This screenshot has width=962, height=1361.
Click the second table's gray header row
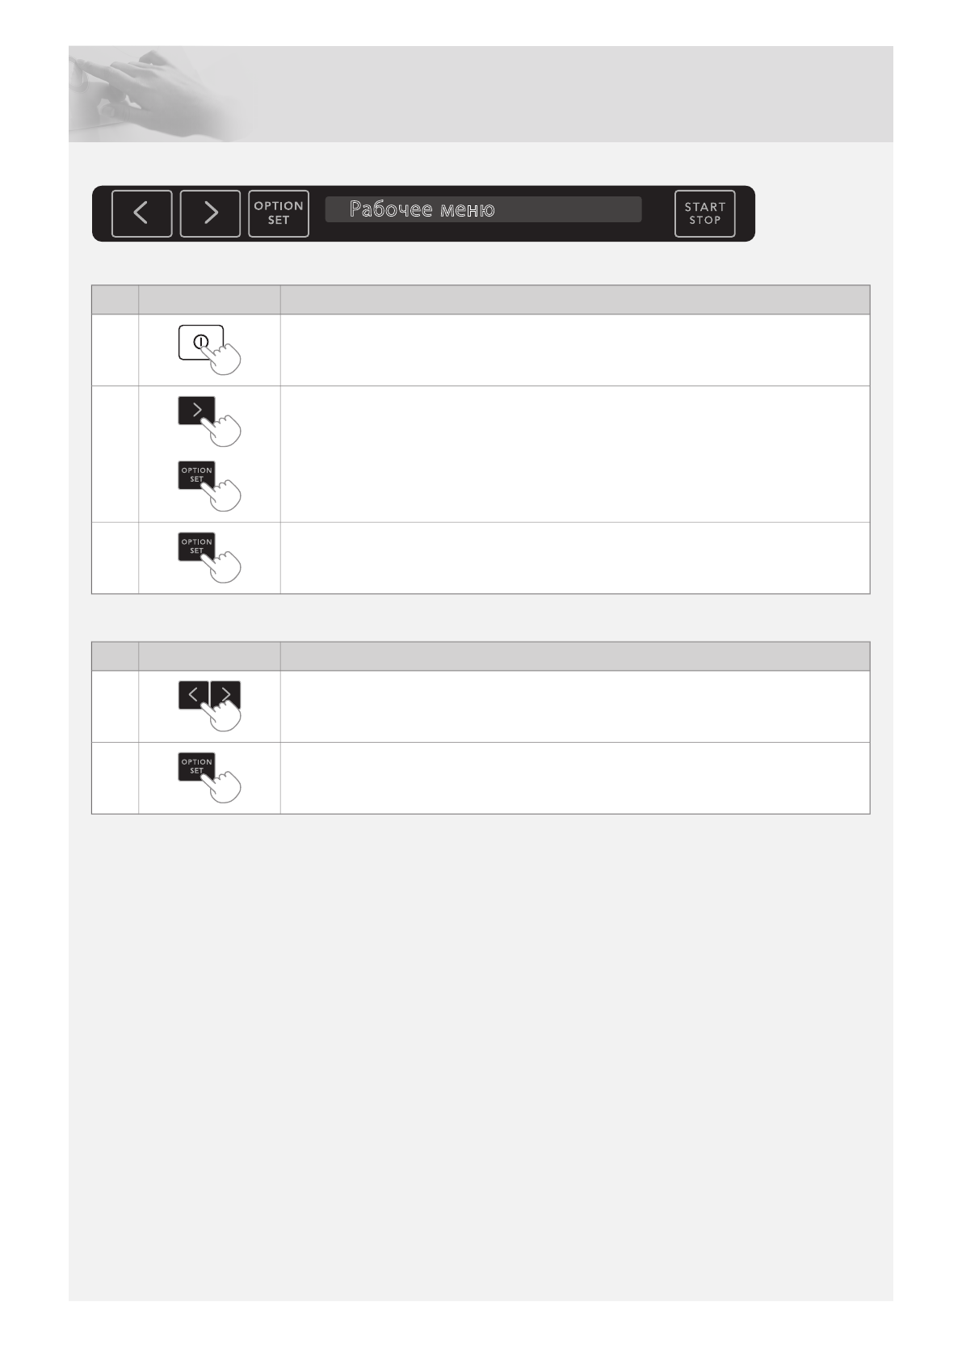point(481,656)
